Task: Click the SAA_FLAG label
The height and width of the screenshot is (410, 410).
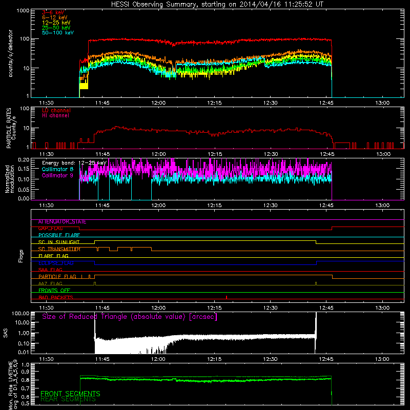Action: pos(50,270)
